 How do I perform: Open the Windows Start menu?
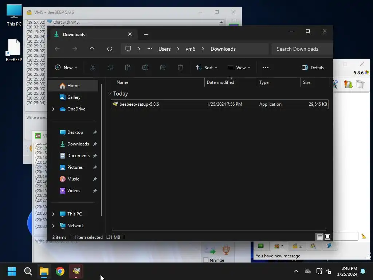[12, 271]
